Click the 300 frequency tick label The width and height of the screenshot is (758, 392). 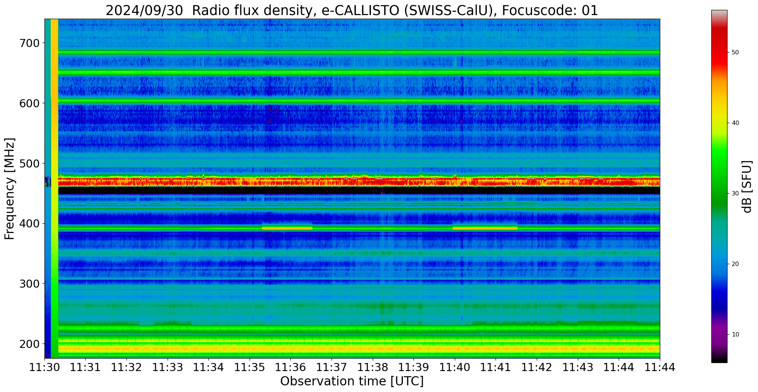pos(29,284)
